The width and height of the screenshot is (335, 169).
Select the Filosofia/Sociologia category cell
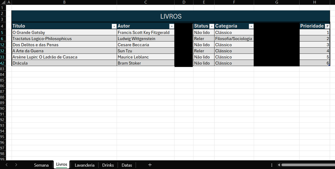(234, 39)
